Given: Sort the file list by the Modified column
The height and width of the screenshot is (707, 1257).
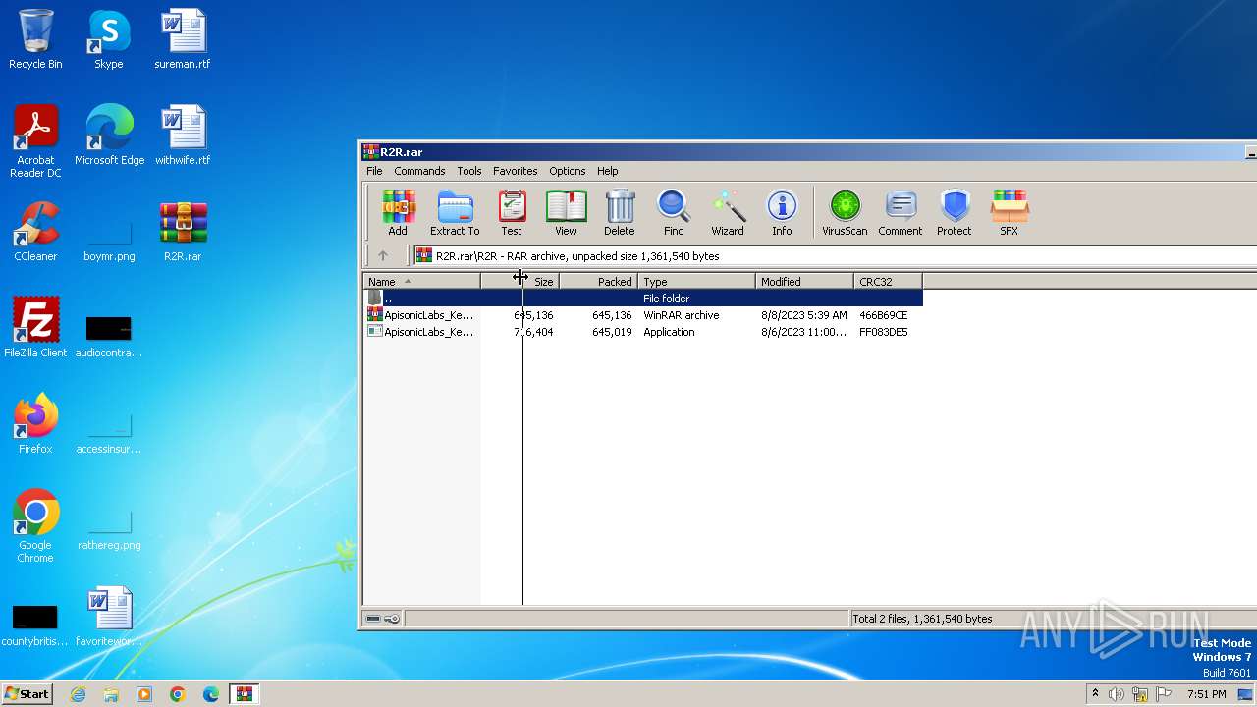Looking at the screenshot, I should [804, 282].
